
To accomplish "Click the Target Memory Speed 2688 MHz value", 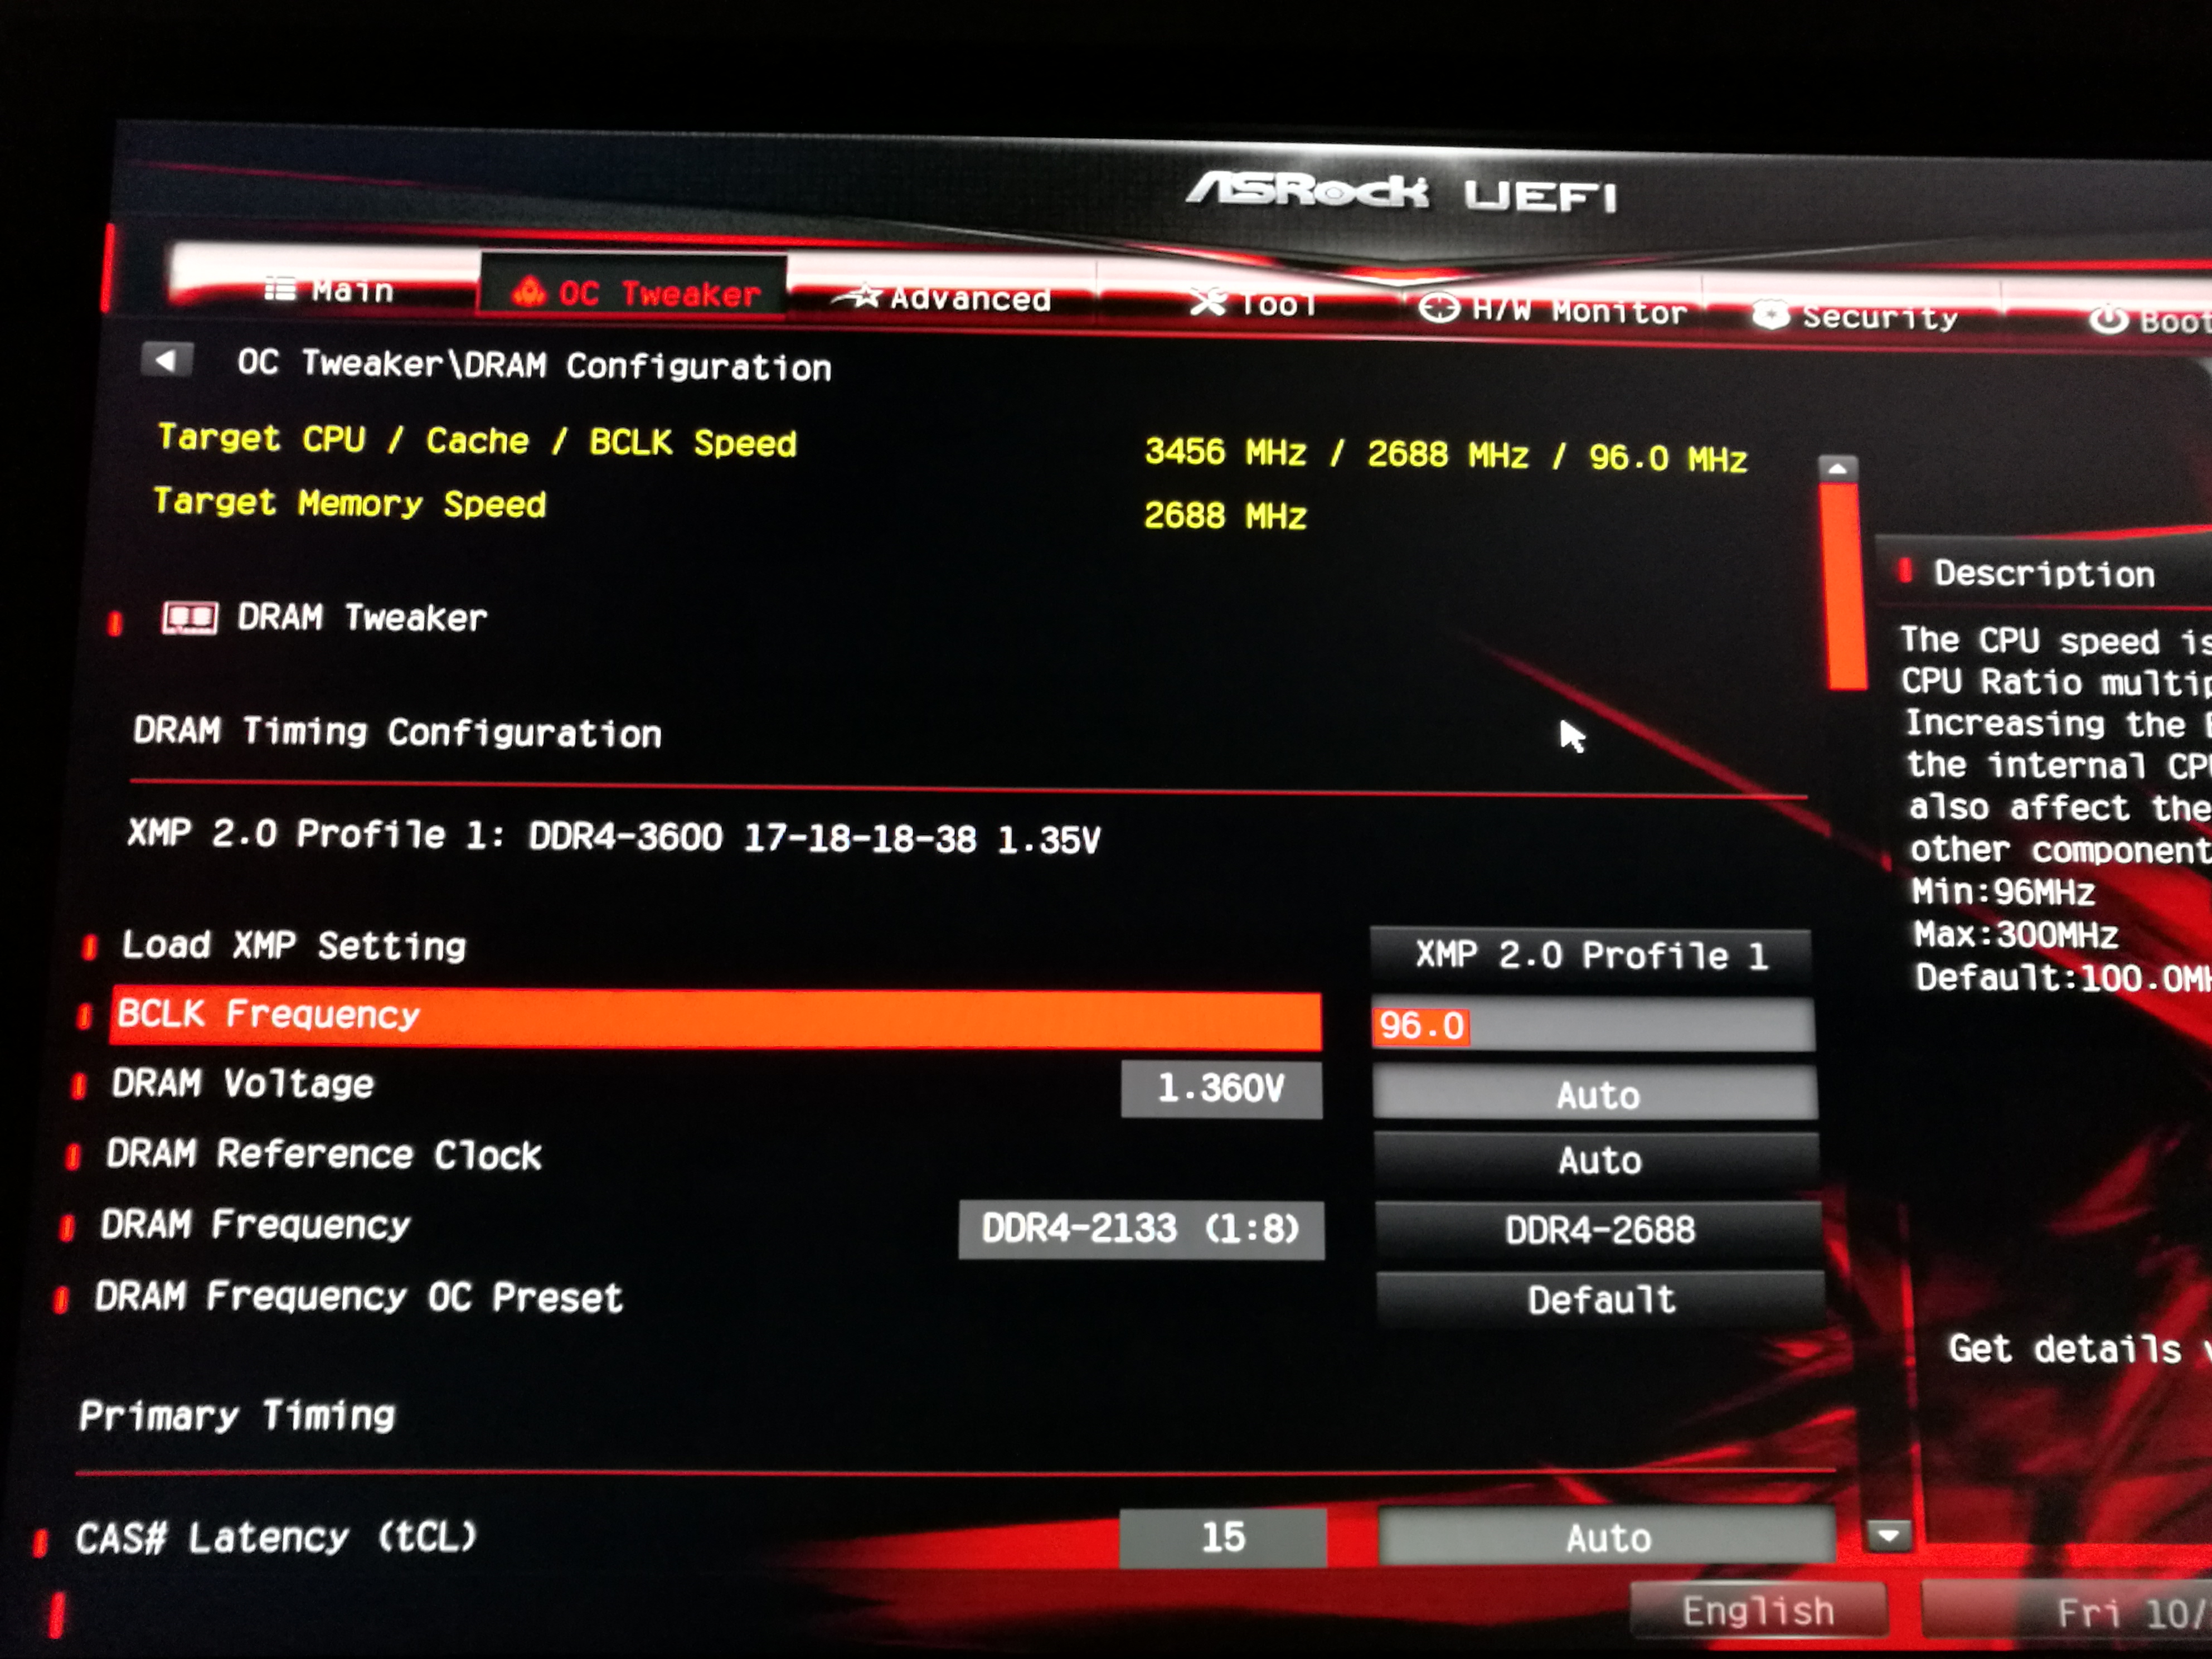I will click(1225, 515).
